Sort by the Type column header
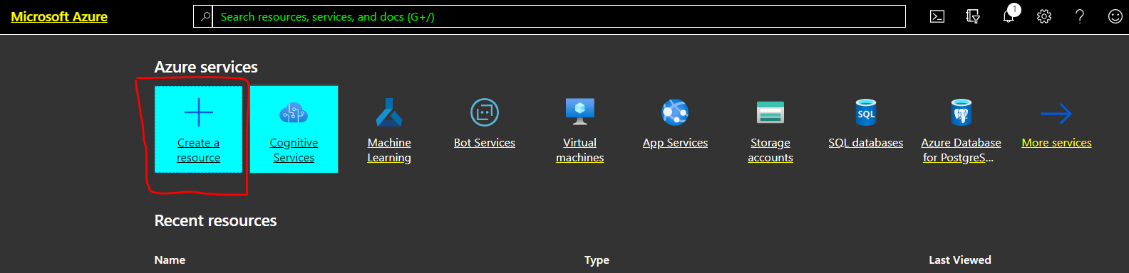 (597, 260)
